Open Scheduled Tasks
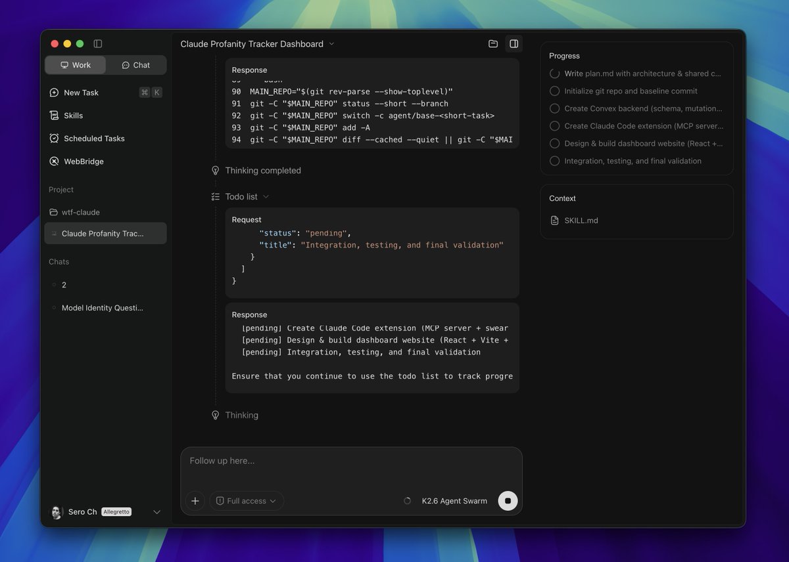Viewport: 789px width, 562px height. tap(105, 139)
